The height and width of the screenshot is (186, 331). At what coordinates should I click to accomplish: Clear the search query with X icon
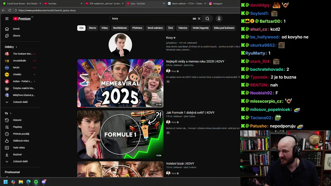[x=199, y=19]
